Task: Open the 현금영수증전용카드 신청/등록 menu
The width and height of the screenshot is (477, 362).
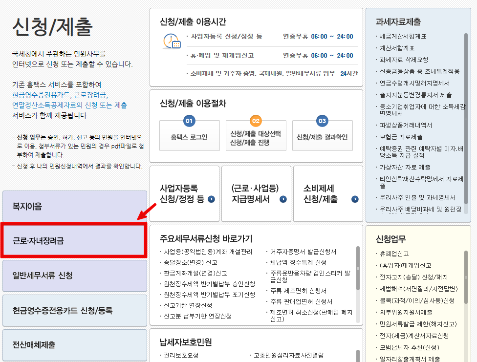Action: (73, 310)
